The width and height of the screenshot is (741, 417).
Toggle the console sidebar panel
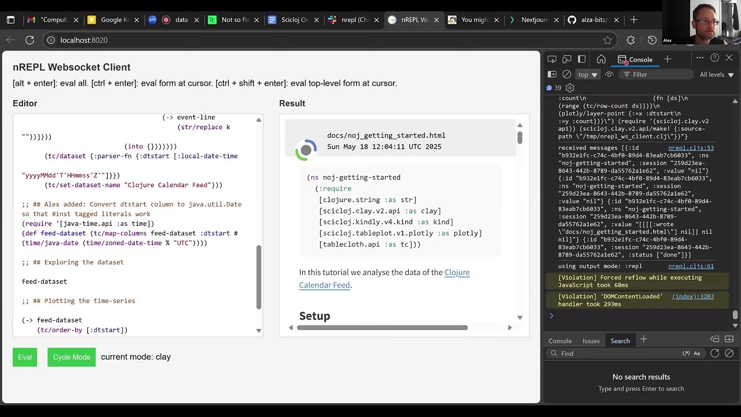[x=552, y=74]
